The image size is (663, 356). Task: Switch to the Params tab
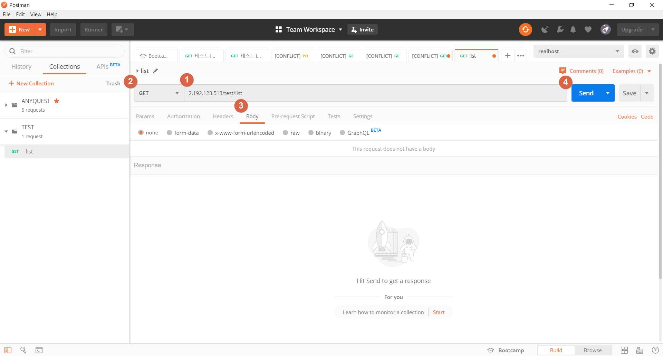coord(145,116)
